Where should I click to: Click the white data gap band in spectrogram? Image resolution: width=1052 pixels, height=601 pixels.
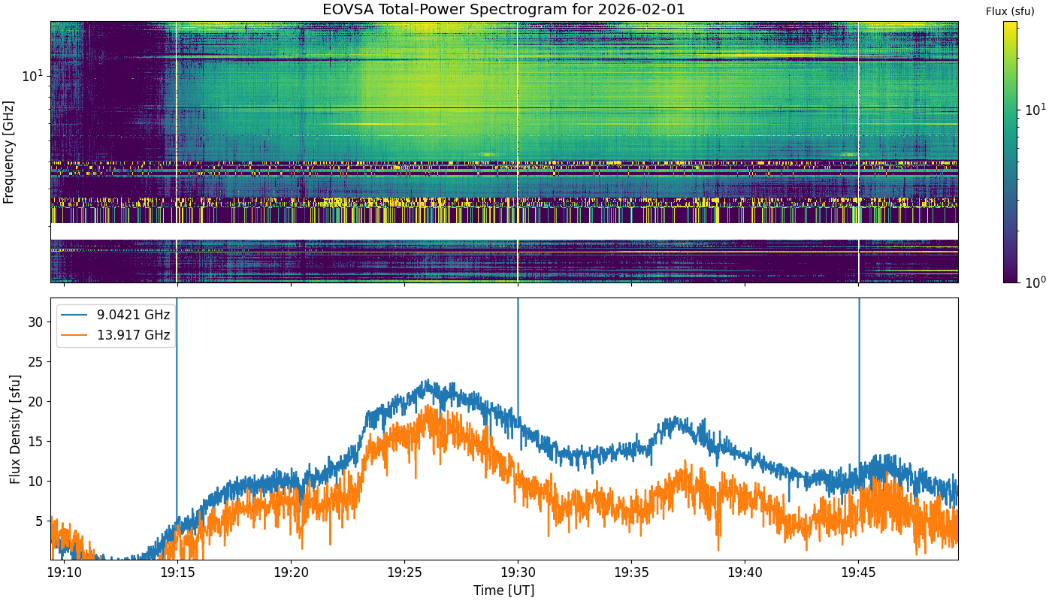(x=503, y=231)
